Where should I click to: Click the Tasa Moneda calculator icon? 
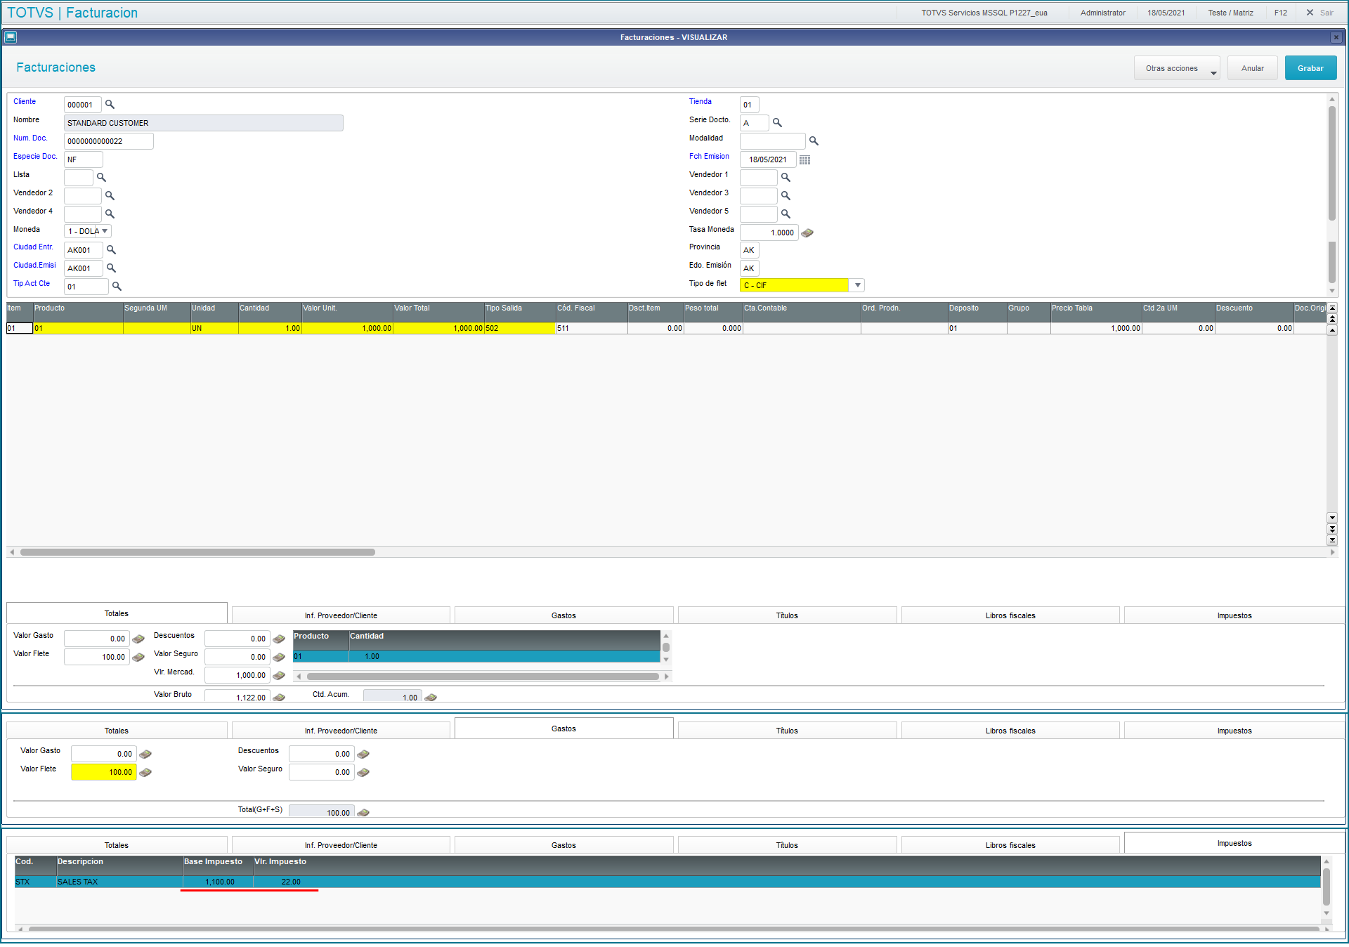click(x=807, y=233)
